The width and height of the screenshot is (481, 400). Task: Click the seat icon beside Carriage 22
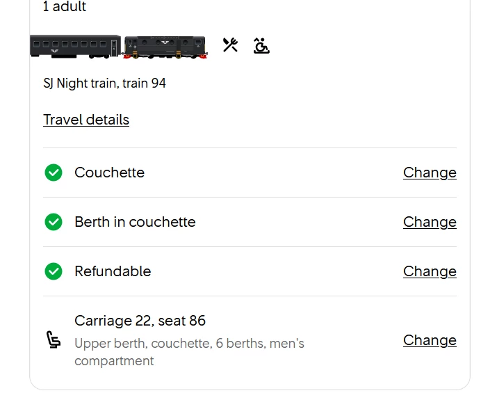click(x=54, y=340)
